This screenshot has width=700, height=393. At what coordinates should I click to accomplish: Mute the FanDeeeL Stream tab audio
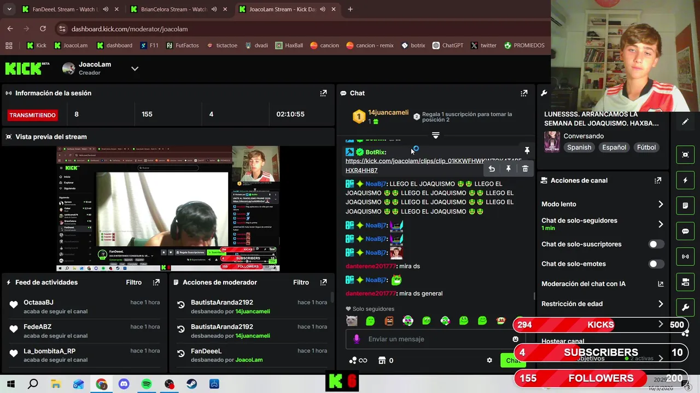pos(105,9)
